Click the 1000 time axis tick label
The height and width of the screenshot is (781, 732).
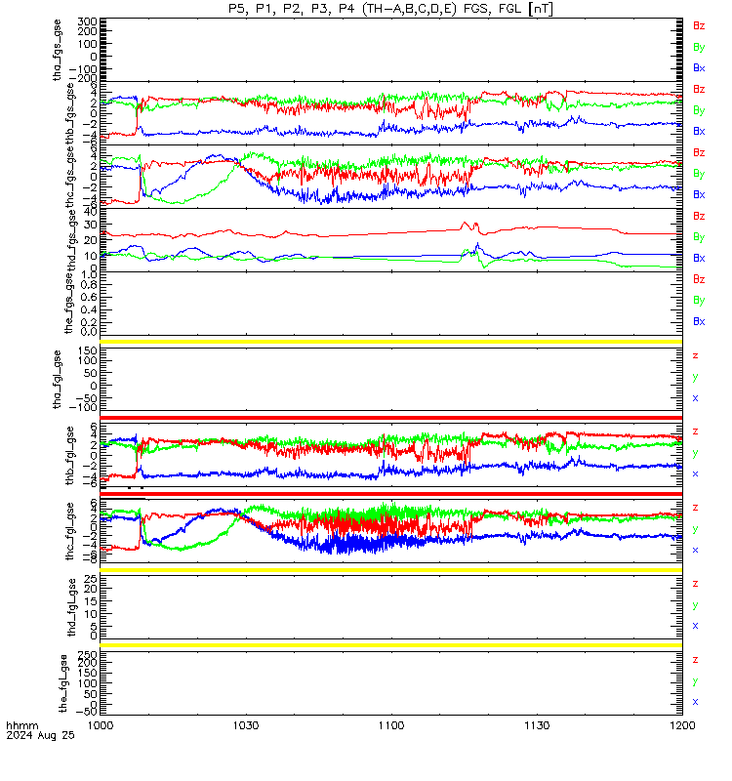[101, 725]
